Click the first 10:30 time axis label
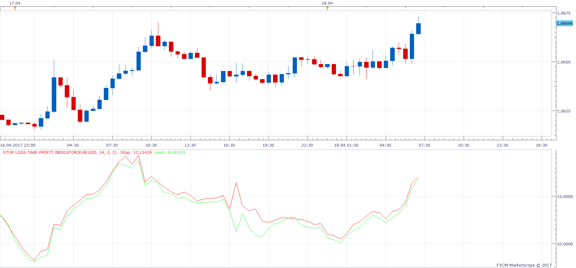The image size is (576, 268). [x=151, y=145]
